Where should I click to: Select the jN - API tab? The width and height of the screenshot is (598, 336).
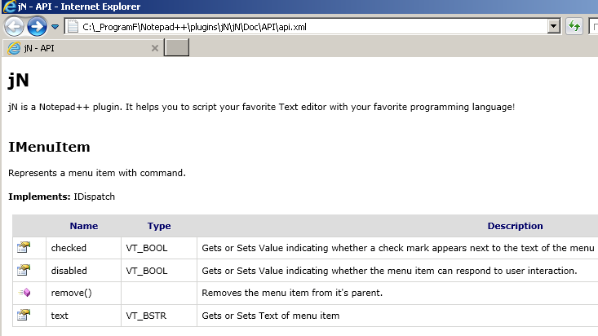click(x=83, y=48)
